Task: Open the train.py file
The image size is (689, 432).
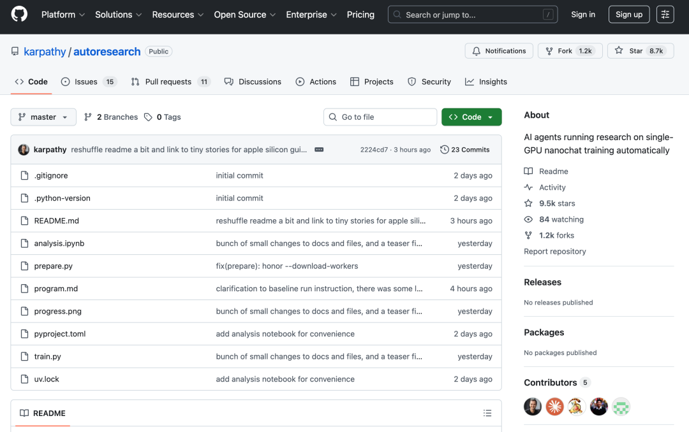Action: pyautogui.click(x=48, y=357)
